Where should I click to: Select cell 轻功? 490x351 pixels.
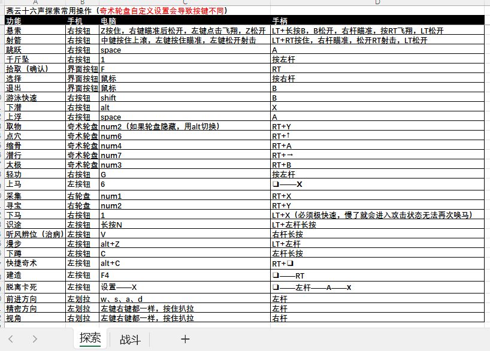(x=35, y=174)
